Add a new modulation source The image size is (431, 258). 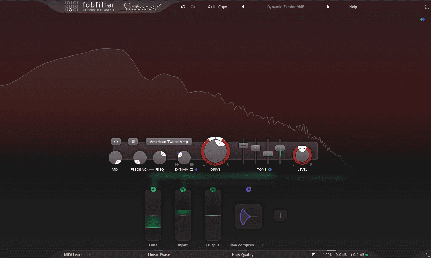click(x=280, y=215)
